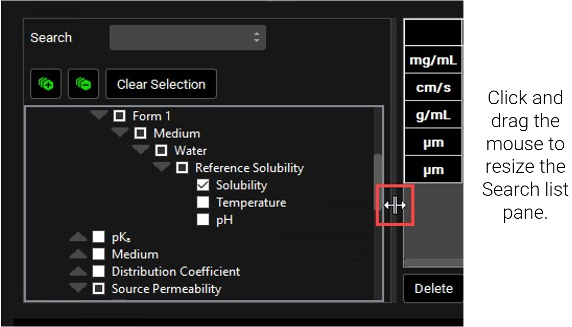Click the Delete button
This screenshot has height=327, width=572.
[x=433, y=288]
